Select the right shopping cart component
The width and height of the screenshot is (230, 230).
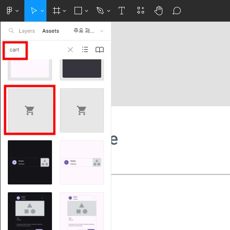pos(82,110)
